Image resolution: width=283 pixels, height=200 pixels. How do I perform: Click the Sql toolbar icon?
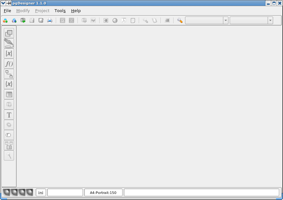click(x=93, y=20)
